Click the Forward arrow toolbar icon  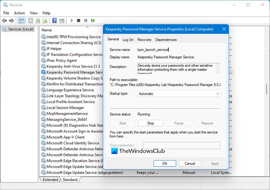(x=11, y=21)
